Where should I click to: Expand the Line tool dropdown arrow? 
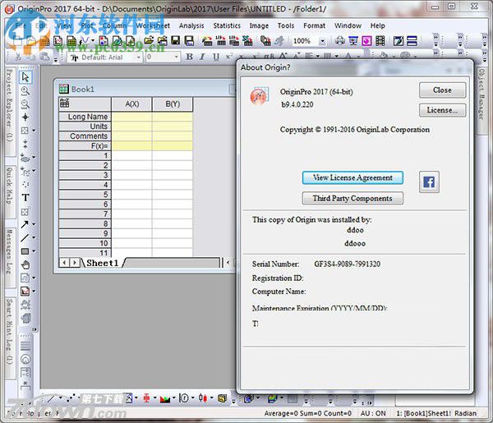pos(34,238)
